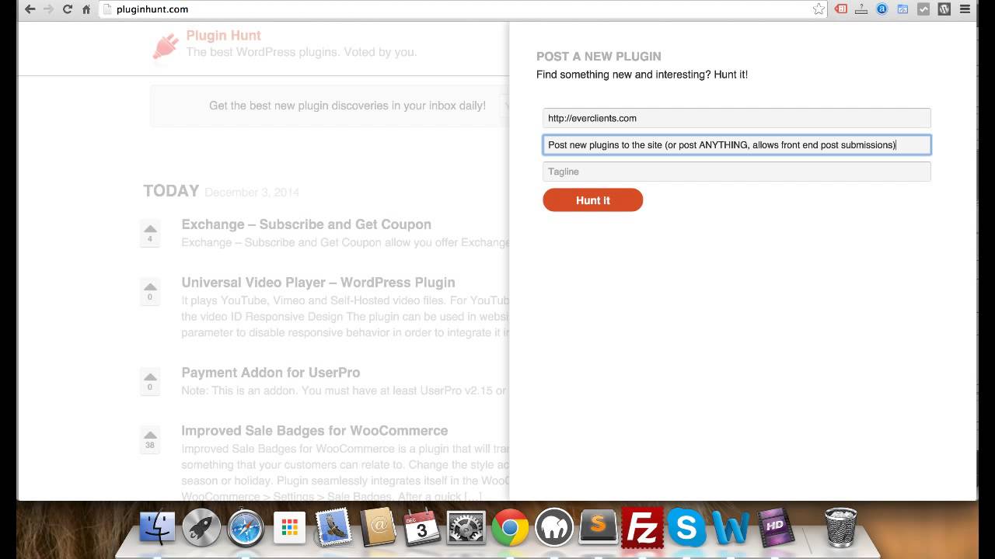Open System Preferences gear in dock
Viewport: 995px width, 559px height.
(x=466, y=529)
